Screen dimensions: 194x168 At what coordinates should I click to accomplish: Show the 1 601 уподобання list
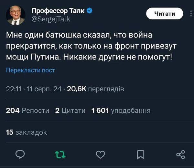tap(121, 111)
